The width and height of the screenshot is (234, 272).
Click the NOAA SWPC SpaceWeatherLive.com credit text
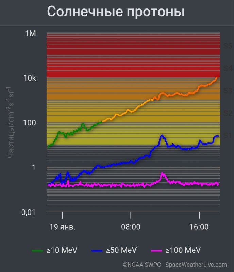pyautogui.click(x=175, y=265)
